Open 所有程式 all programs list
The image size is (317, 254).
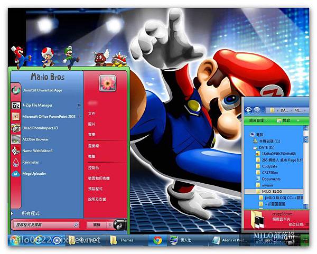[30, 213]
